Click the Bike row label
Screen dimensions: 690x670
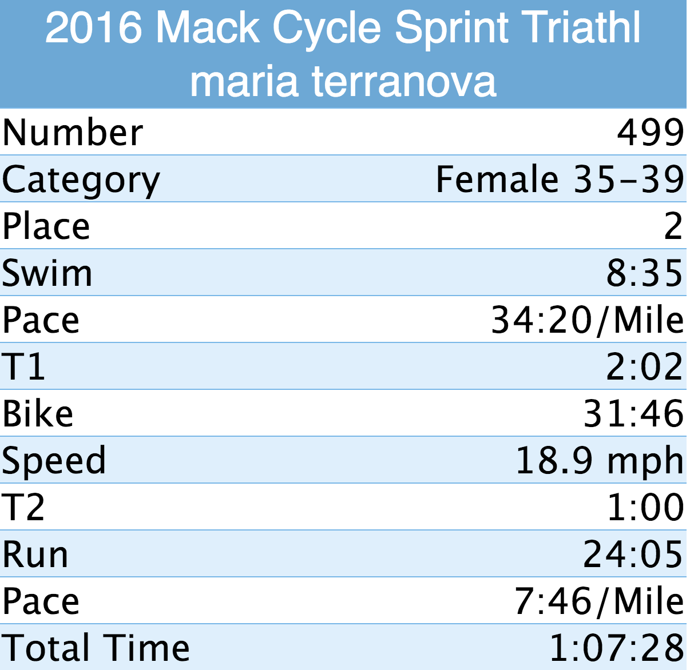pyautogui.click(x=38, y=414)
